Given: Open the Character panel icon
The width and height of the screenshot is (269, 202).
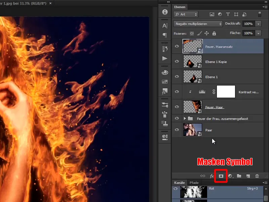Looking at the screenshot, I should click(x=165, y=26).
